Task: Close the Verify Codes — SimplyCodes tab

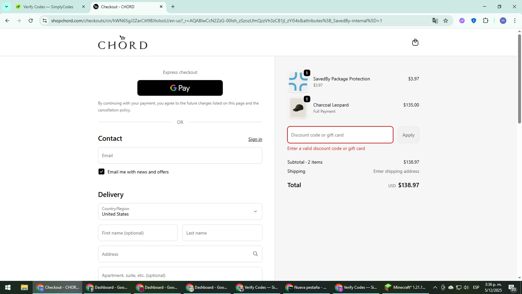Action: (x=83, y=7)
